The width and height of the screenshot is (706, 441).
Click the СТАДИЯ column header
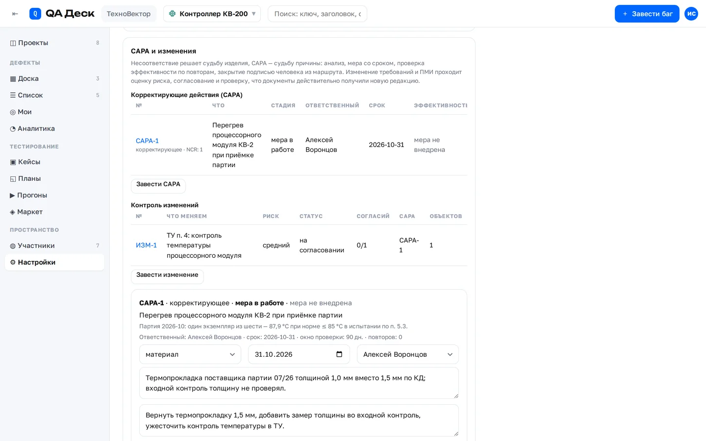(x=283, y=106)
